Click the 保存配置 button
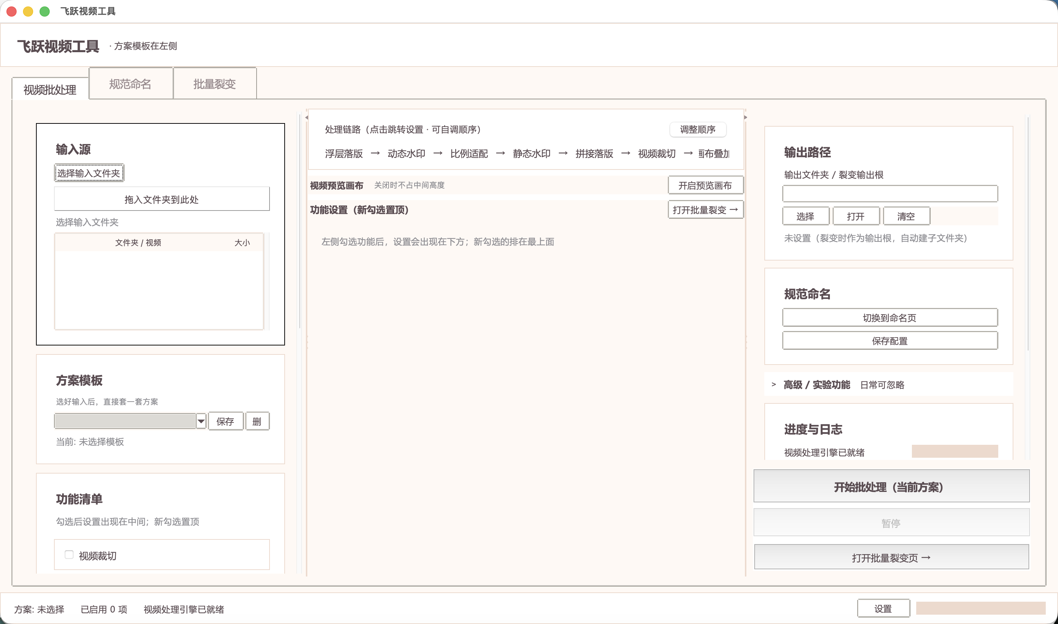 point(890,340)
